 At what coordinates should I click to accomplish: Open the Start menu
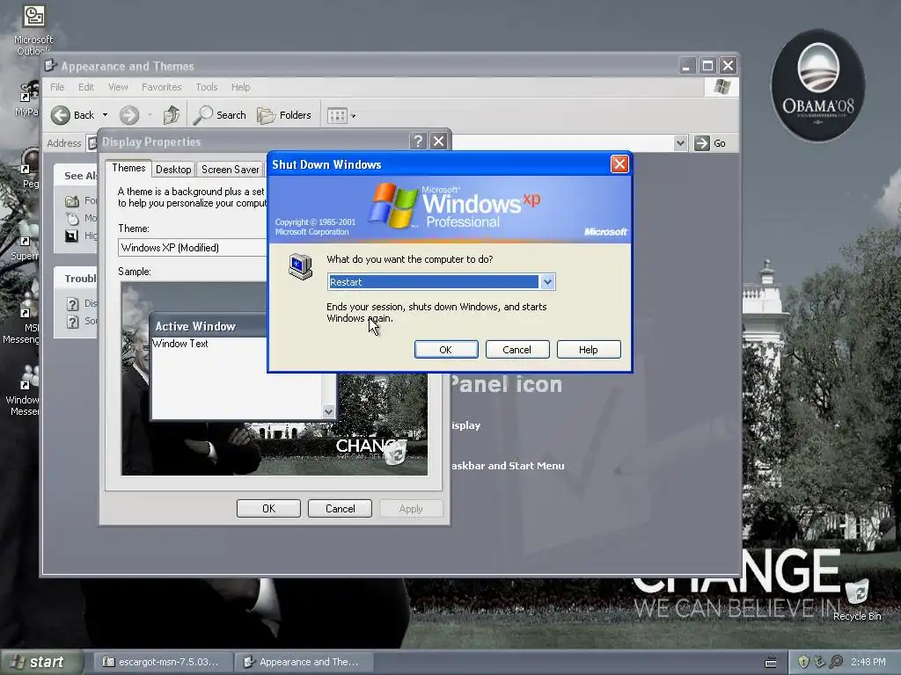42,662
